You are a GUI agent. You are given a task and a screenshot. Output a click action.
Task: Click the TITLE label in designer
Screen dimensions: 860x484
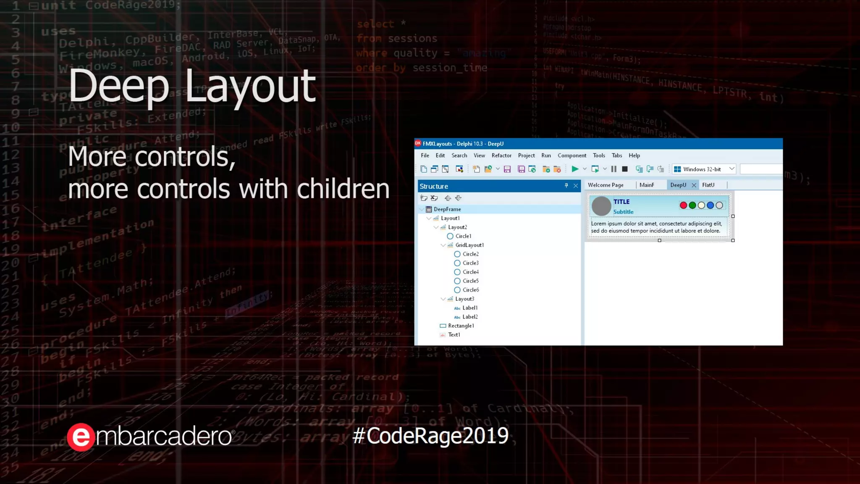click(x=621, y=202)
